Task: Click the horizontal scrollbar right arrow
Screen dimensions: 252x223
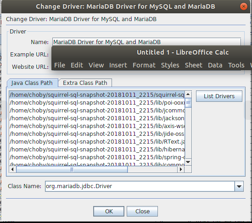Action: click(181, 169)
